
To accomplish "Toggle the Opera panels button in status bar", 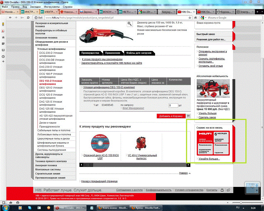I will coord(4,202).
